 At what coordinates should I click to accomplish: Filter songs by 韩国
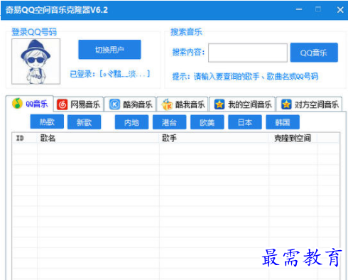pyautogui.click(x=283, y=122)
